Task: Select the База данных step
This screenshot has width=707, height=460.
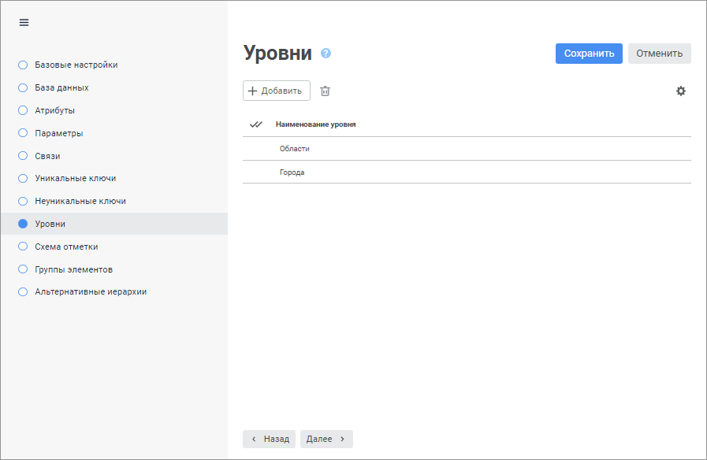Action: (x=61, y=87)
